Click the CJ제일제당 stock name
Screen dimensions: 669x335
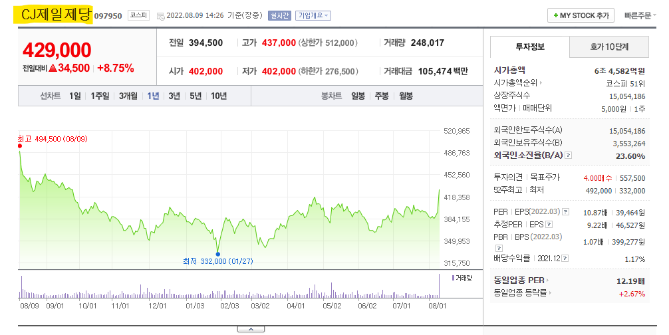click(x=57, y=15)
